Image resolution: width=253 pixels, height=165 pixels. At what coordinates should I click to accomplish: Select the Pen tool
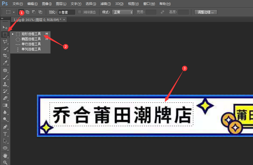tap(5, 127)
